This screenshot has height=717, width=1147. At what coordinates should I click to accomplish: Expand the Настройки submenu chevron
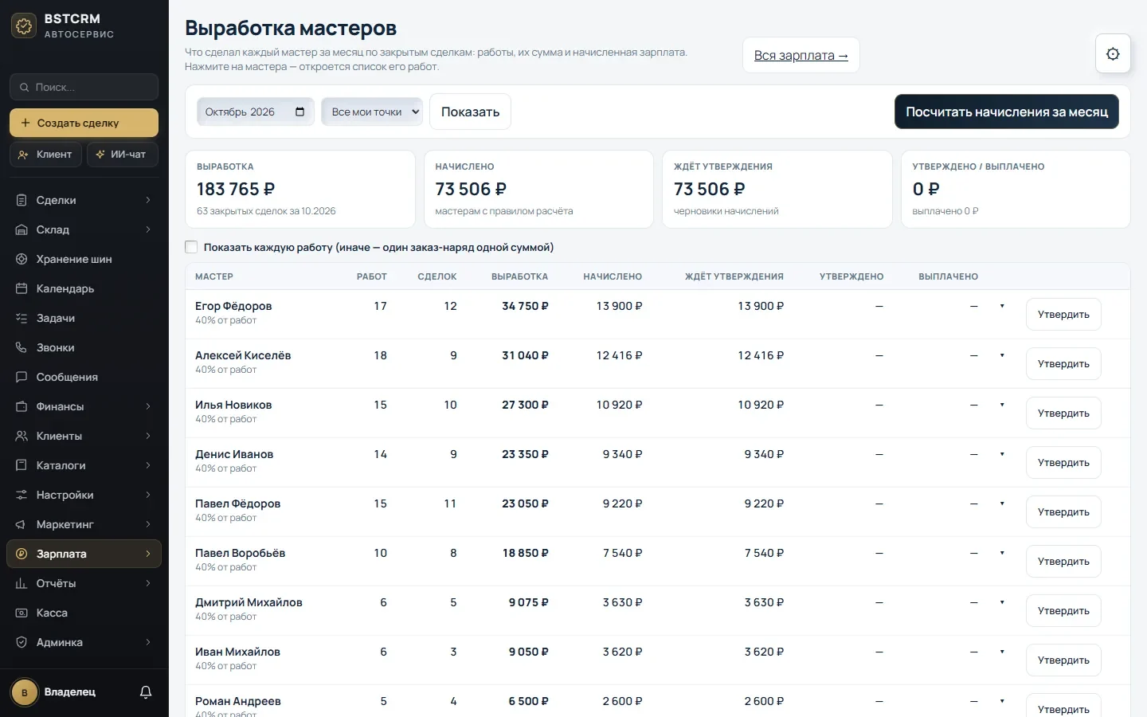pos(148,495)
